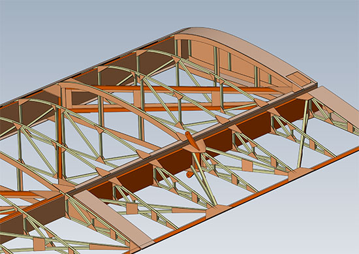359x254 pixels.
Task: Pick the vertical orange post at left
Action: point(60,137)
